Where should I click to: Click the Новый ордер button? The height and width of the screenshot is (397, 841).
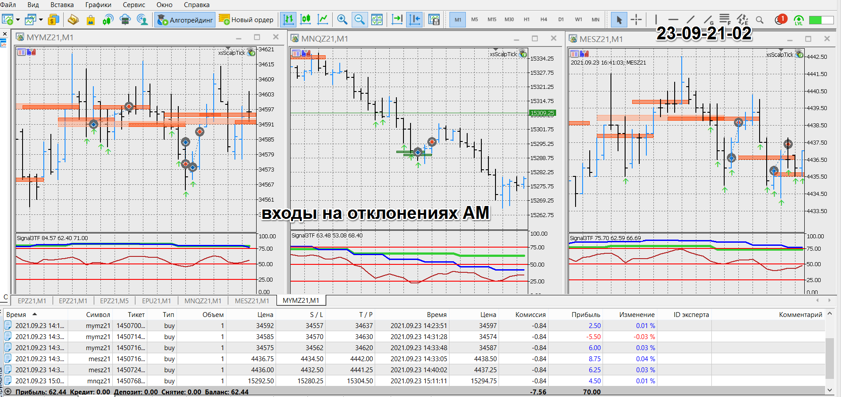[246, 19]
